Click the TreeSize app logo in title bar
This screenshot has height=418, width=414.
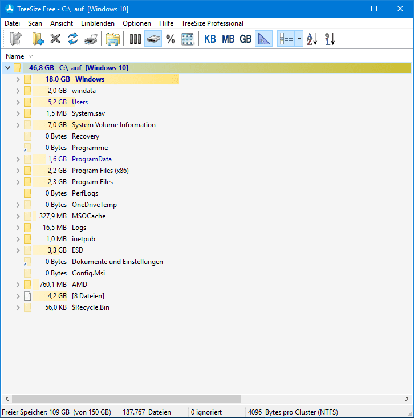coord(10,9)
